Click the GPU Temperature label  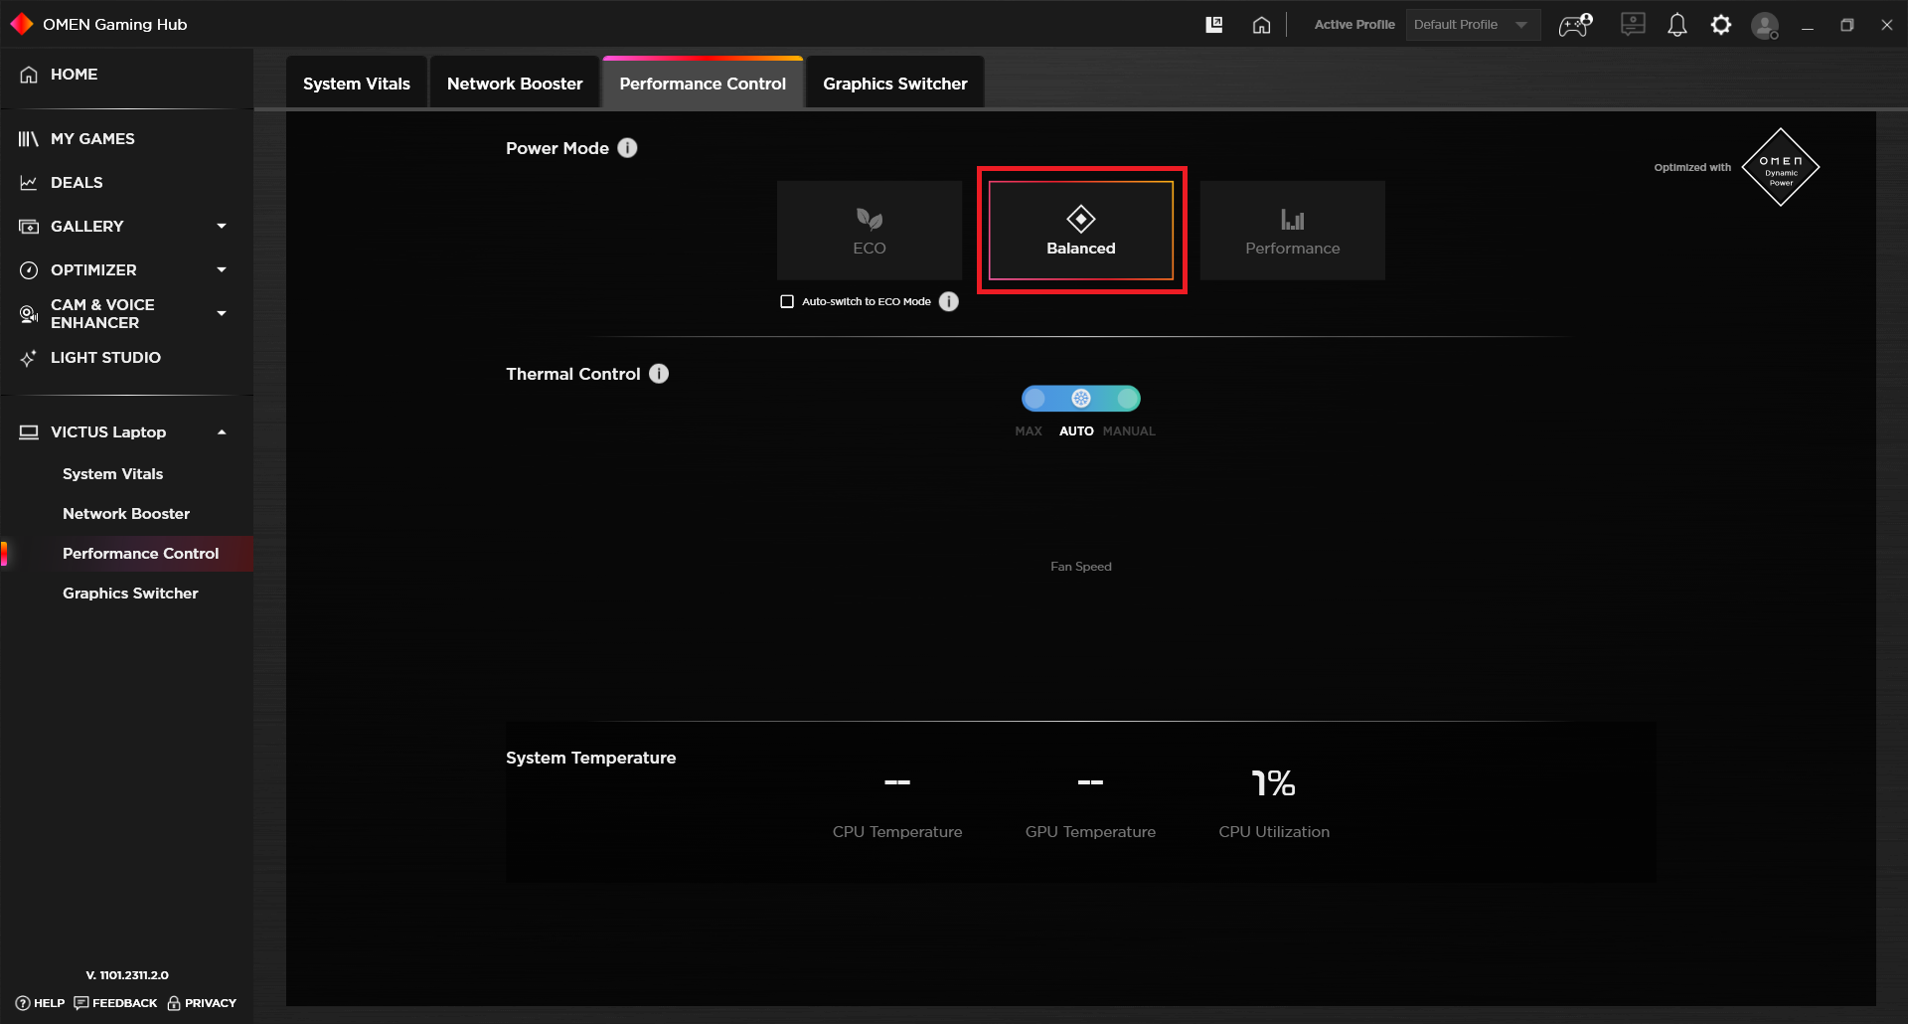[1090, 832]
